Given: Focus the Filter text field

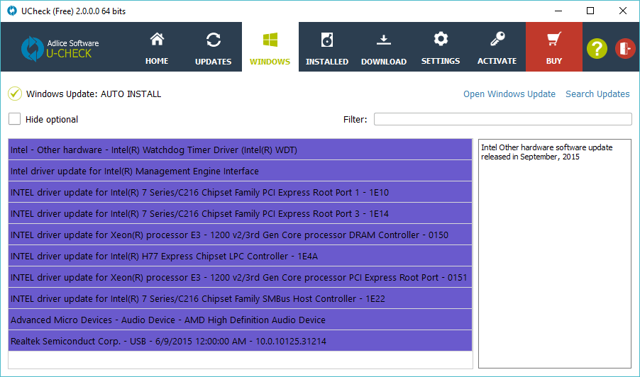Looking at the screenshot, I should pyautogui.click(x=502, y=119).
